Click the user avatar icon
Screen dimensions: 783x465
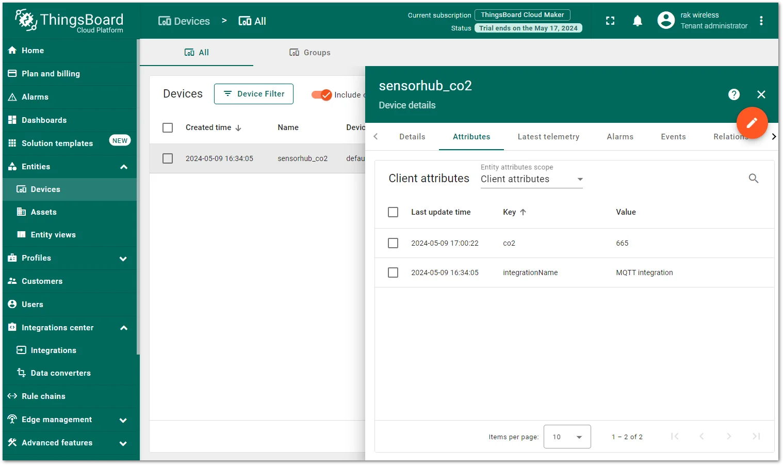pyautogui.click(x=666, y=20)
